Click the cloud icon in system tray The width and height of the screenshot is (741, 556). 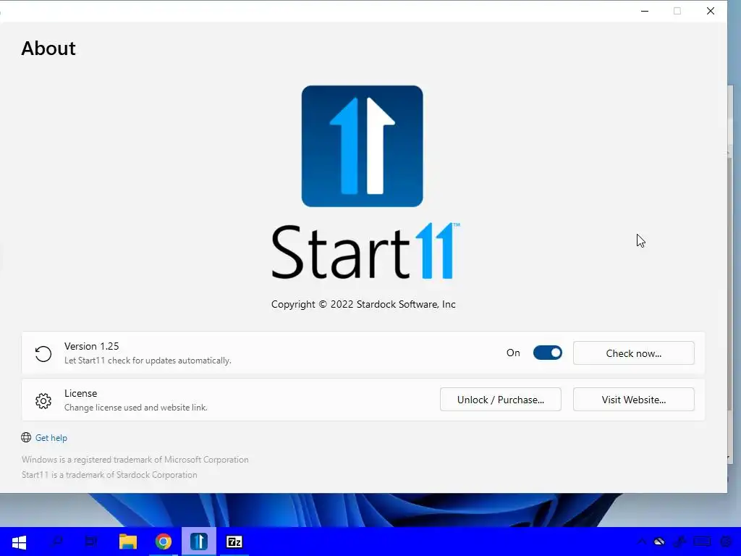tap(659, 542)
